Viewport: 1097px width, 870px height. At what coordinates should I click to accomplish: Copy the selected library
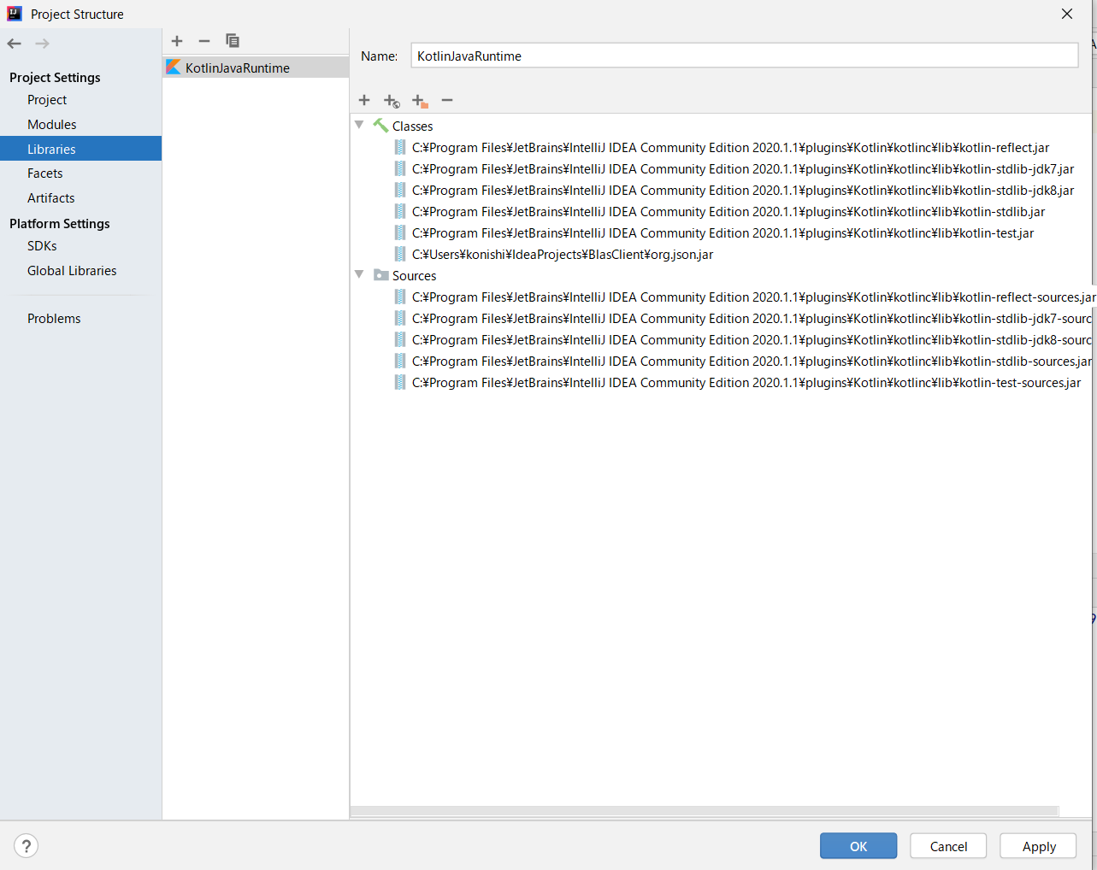tap(232, 41)
